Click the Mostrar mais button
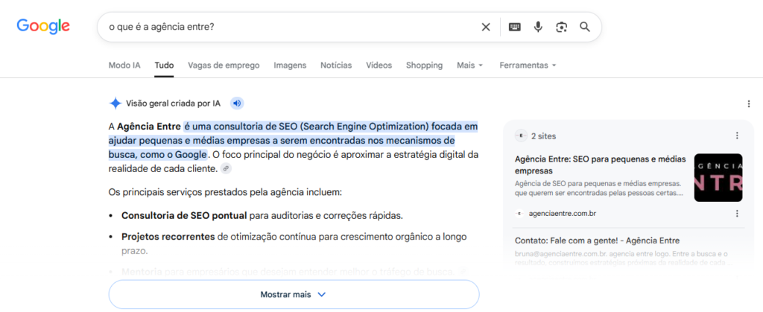763x312 pixels. pyautogui.click(x=294, y=295)
